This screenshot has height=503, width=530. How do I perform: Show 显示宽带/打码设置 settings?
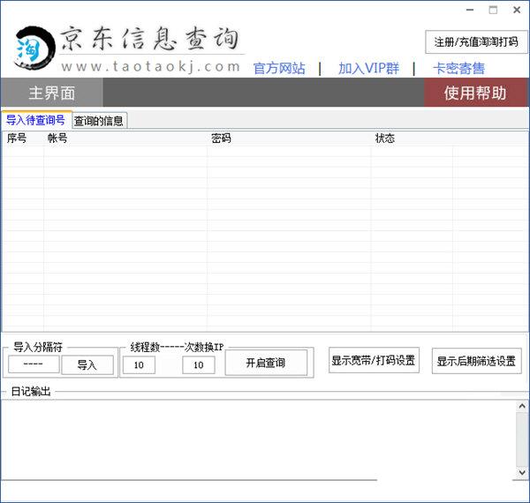click(374, 360)
